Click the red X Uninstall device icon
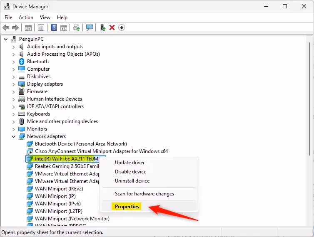The width and height of the screenshot is (314, 237). coord(112,27)
